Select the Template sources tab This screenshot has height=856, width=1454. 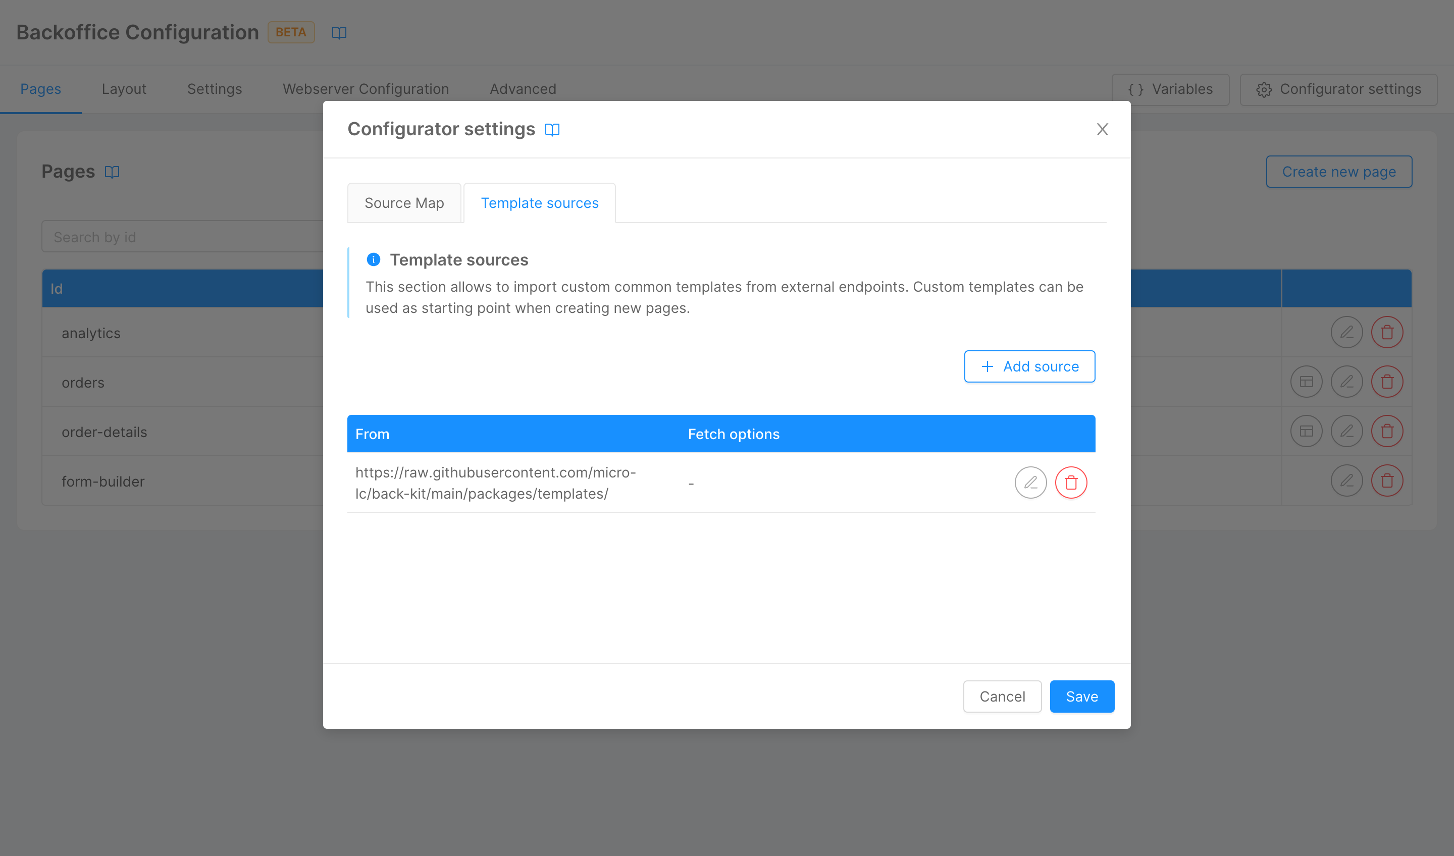tap(540, 203)
